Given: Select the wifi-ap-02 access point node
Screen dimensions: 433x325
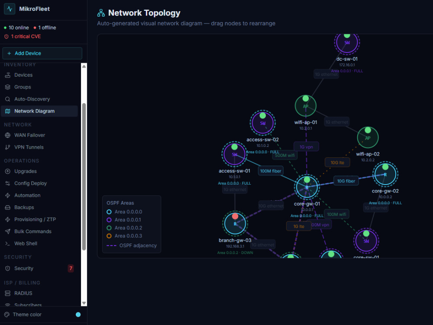Looking at the screenshot, I should pyautogui.click(x=368, y=137).
